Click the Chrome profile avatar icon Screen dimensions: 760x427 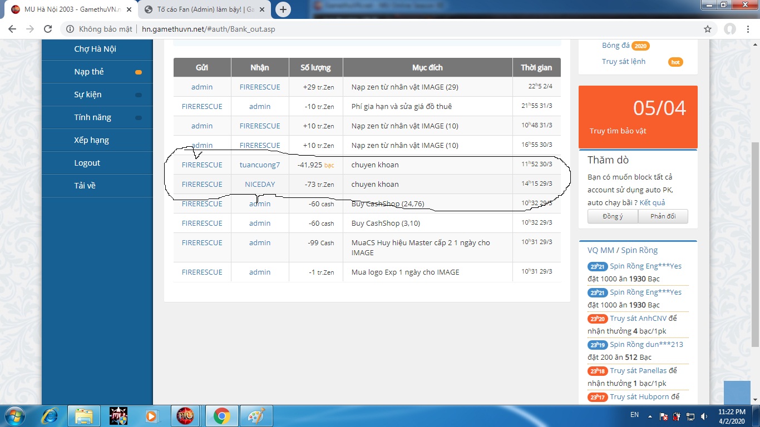pyautogui.click(x=729, y=29)
